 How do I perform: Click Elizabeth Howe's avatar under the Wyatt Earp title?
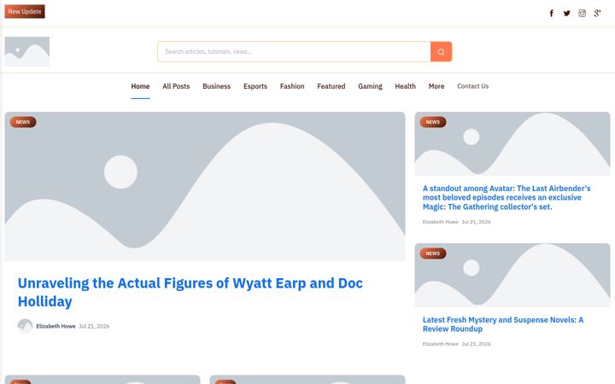[25, 326]
